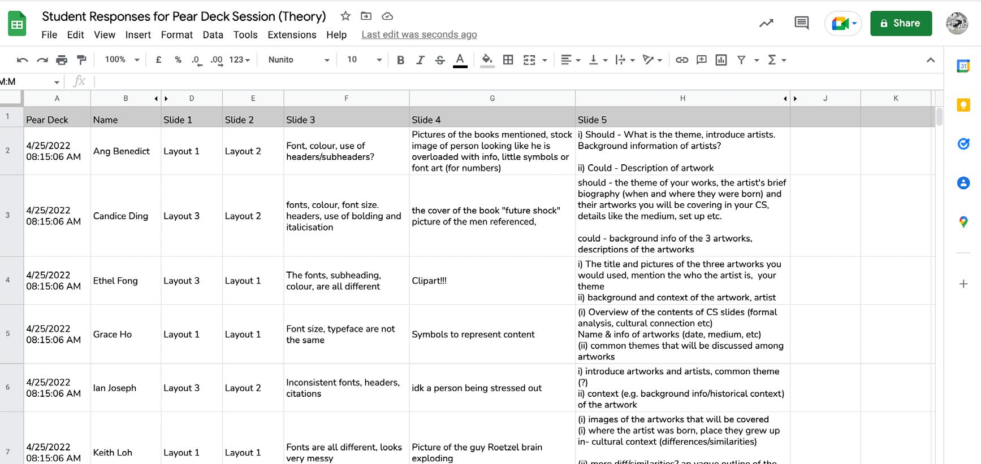Rename the document title
The height and width of the screenshot is (464, 981).
(184, 16)
